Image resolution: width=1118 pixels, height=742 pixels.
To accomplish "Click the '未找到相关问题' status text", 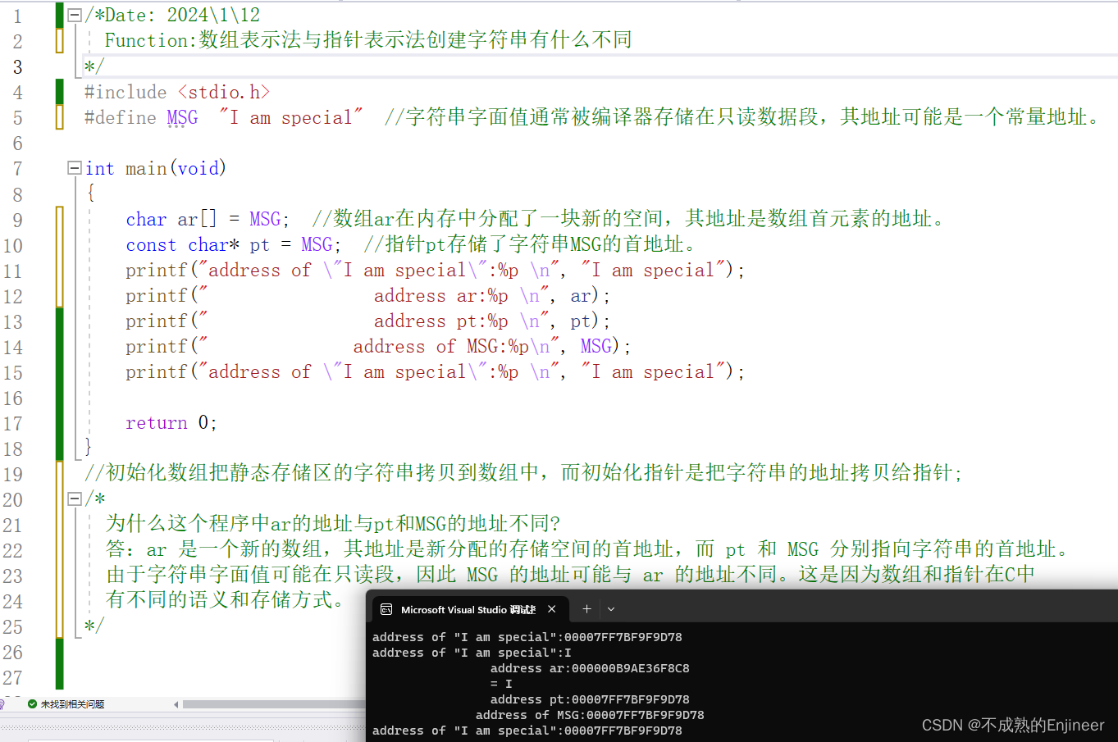I will click(72, 704).
